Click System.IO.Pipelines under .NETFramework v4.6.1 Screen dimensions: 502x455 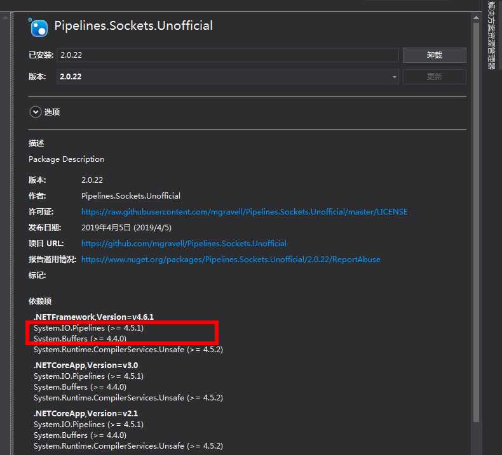click(89, 328)
